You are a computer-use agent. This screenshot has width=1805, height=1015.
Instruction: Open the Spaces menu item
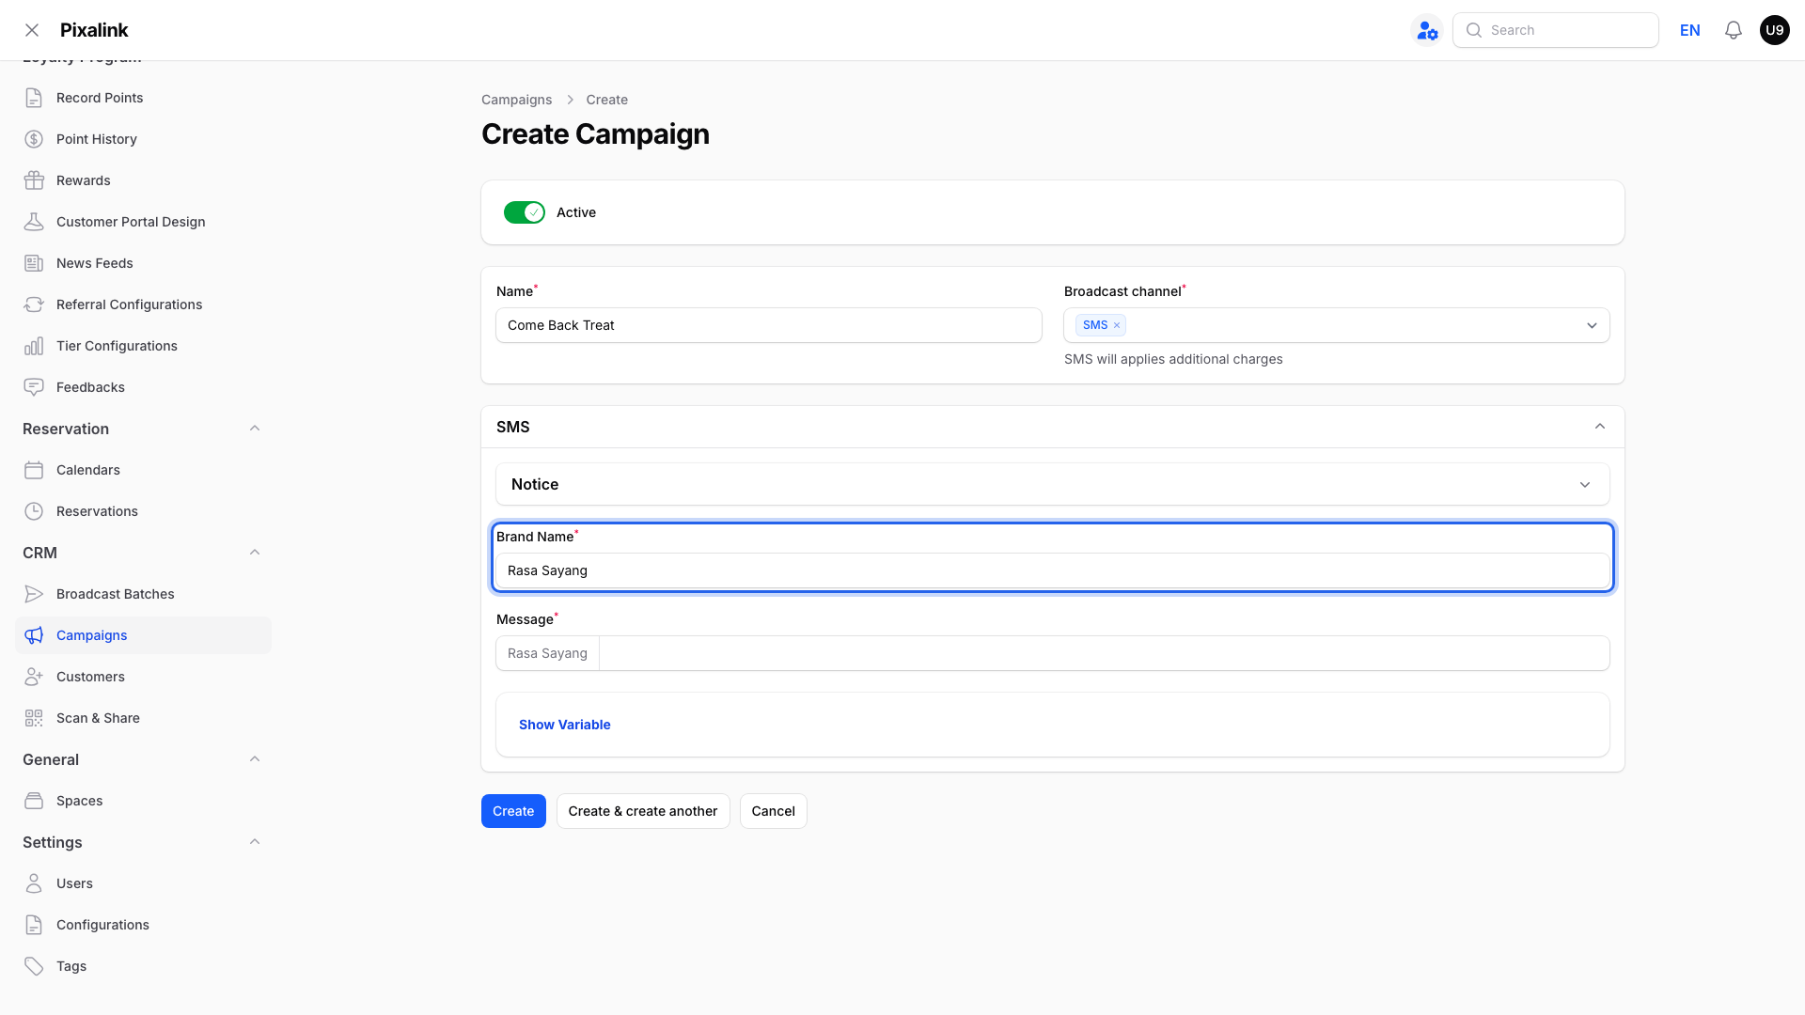(143, 801)
